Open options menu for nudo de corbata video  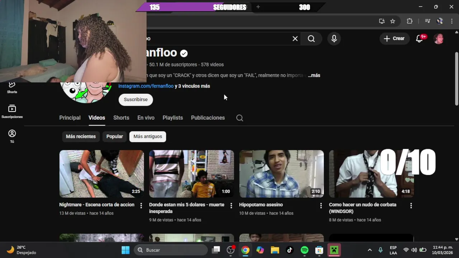[x=411, y=205]
